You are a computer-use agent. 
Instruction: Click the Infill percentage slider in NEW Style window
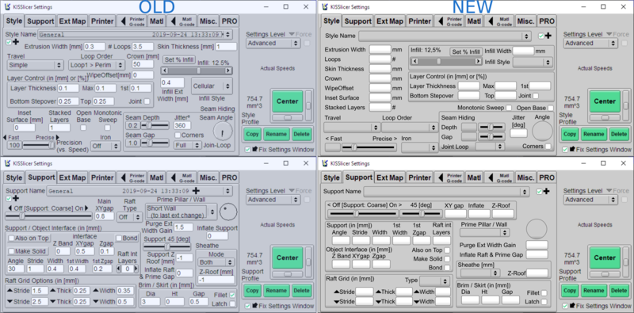point(446,62)
